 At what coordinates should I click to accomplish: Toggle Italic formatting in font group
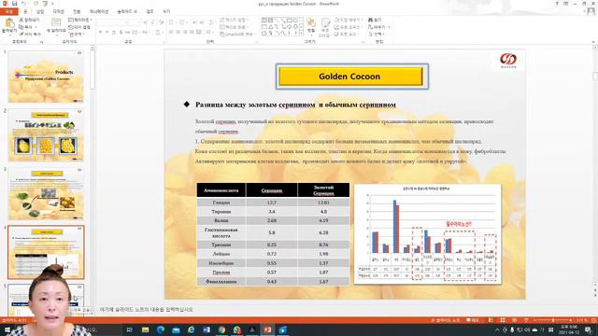[x=107, y=33]
